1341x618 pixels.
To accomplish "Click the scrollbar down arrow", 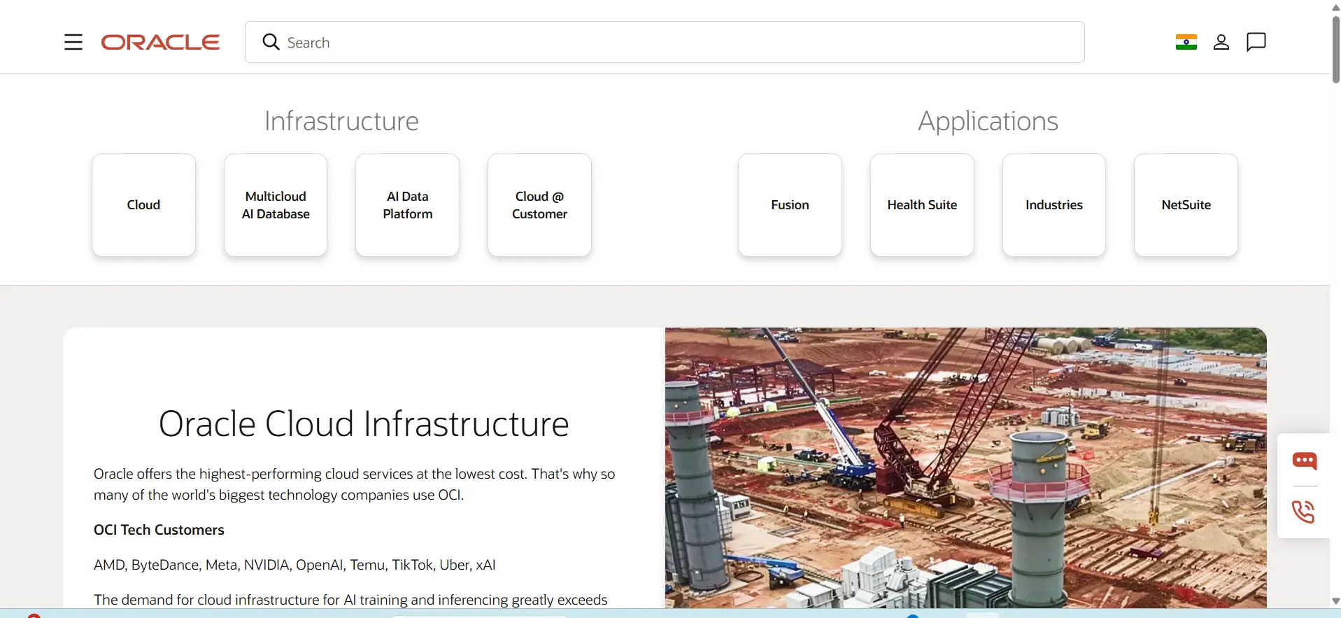I will 1335,601.
